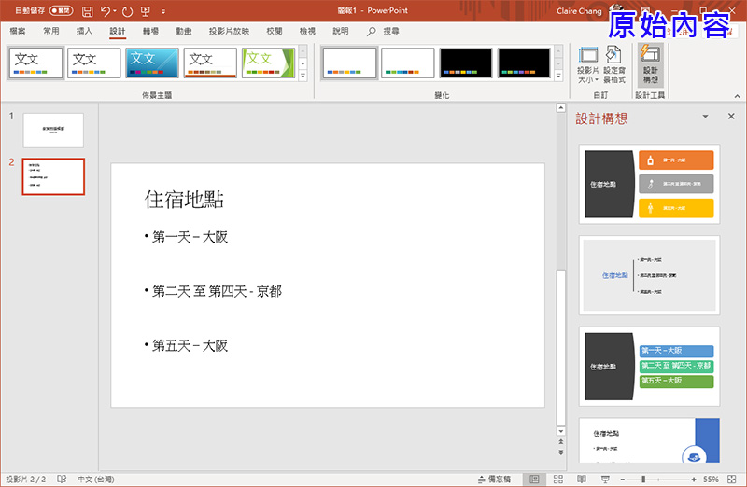Switch to Normal view icon
The width and height of the screenshot is (747, 487).
[534, 480]
